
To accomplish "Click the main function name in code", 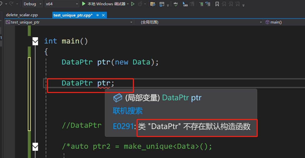I will pos(71,41).
